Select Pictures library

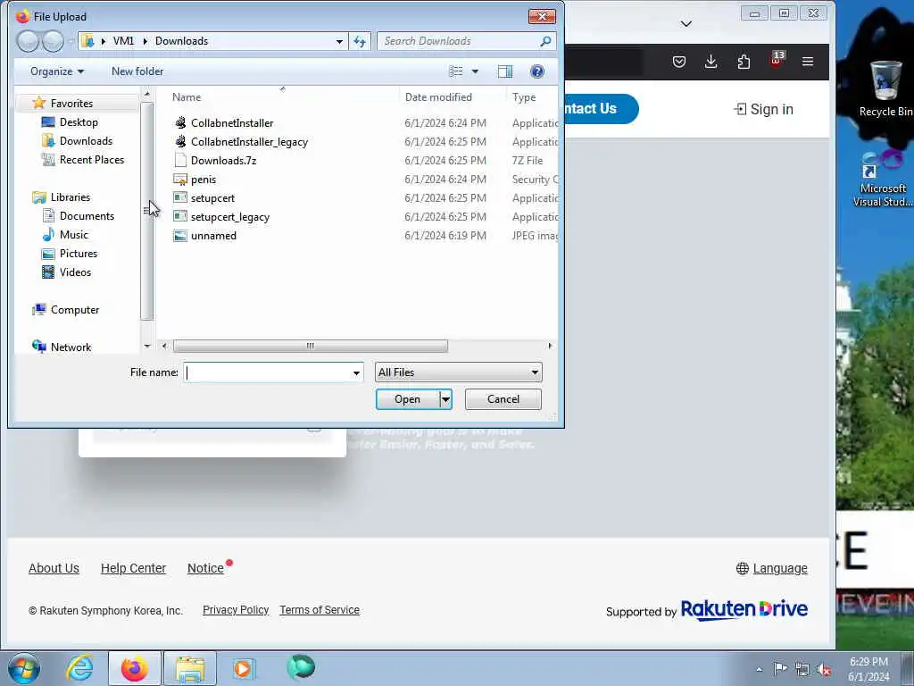coord(79,254)
